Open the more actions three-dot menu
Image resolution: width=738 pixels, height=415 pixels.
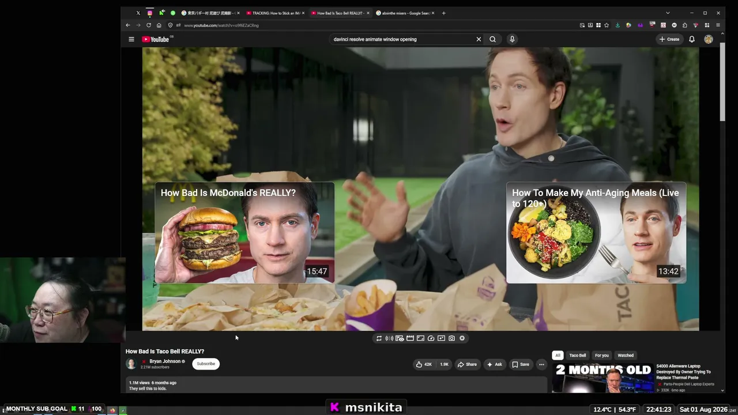541,364
